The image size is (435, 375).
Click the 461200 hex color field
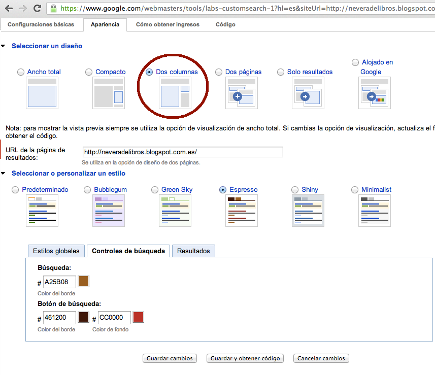(60, 318)
